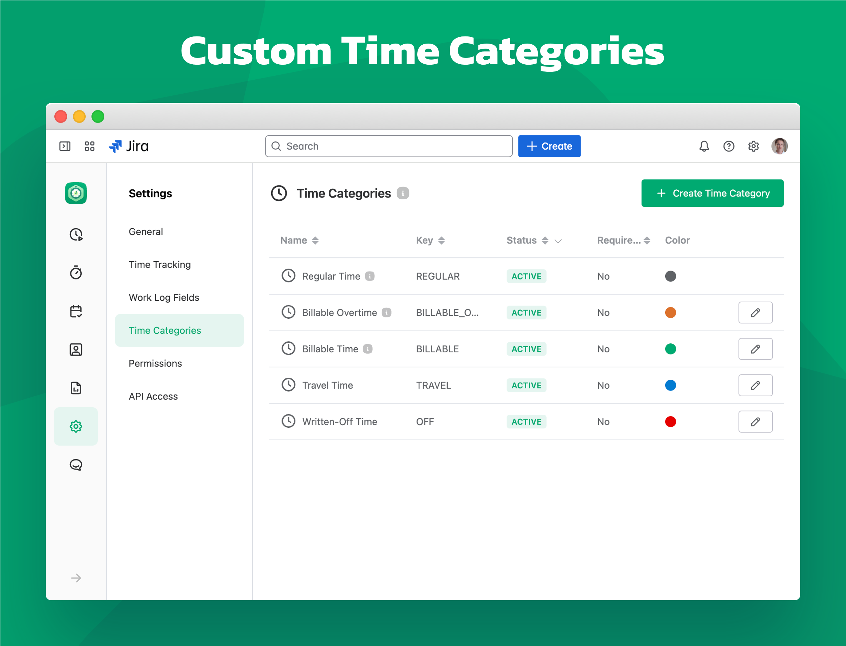Click the Billable Time name
Screen dimensions: 846x646
(x=330, y=349)
